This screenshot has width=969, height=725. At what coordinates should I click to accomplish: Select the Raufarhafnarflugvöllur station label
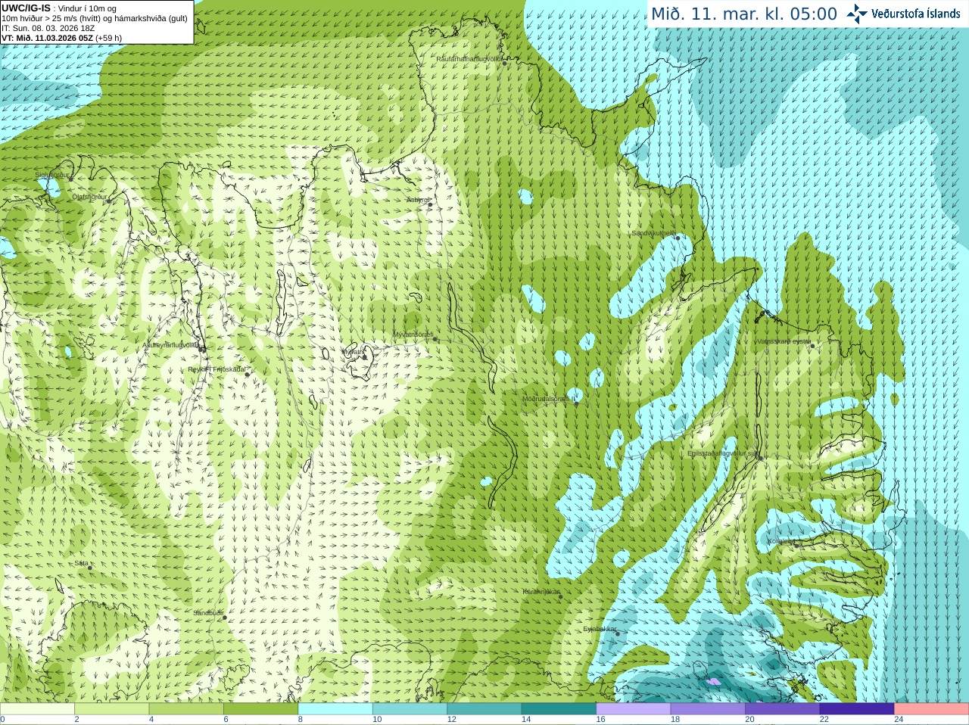tap(469, 58)
